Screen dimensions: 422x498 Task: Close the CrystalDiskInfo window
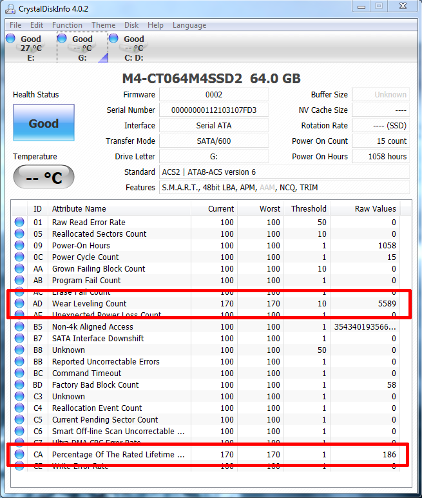coord(403,6)
